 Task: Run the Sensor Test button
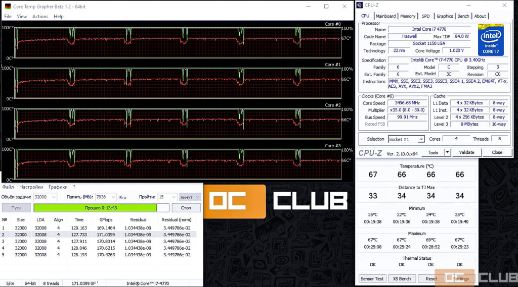[372, 278]
